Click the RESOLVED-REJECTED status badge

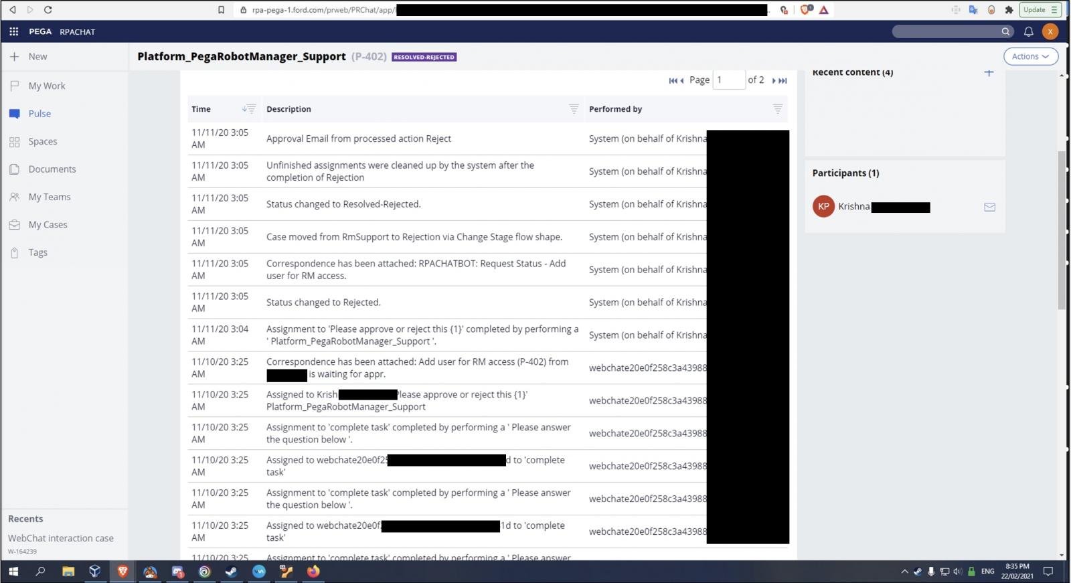point(424,57)
